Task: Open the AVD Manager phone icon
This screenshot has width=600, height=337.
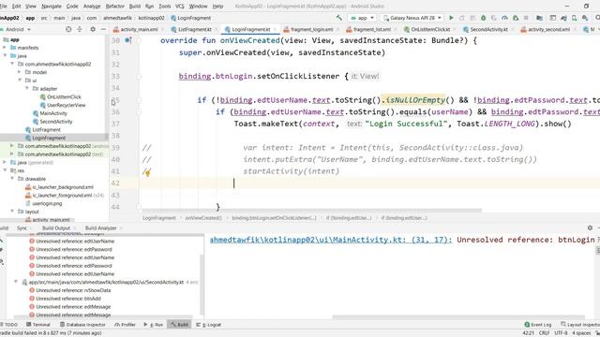Action: [575, 18]
